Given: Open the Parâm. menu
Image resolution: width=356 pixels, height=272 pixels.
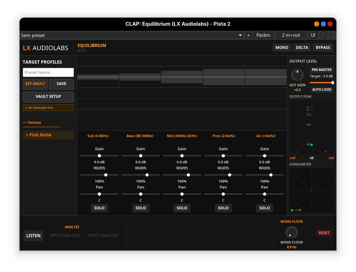Looking at the screenshot, I should (263, 35).
